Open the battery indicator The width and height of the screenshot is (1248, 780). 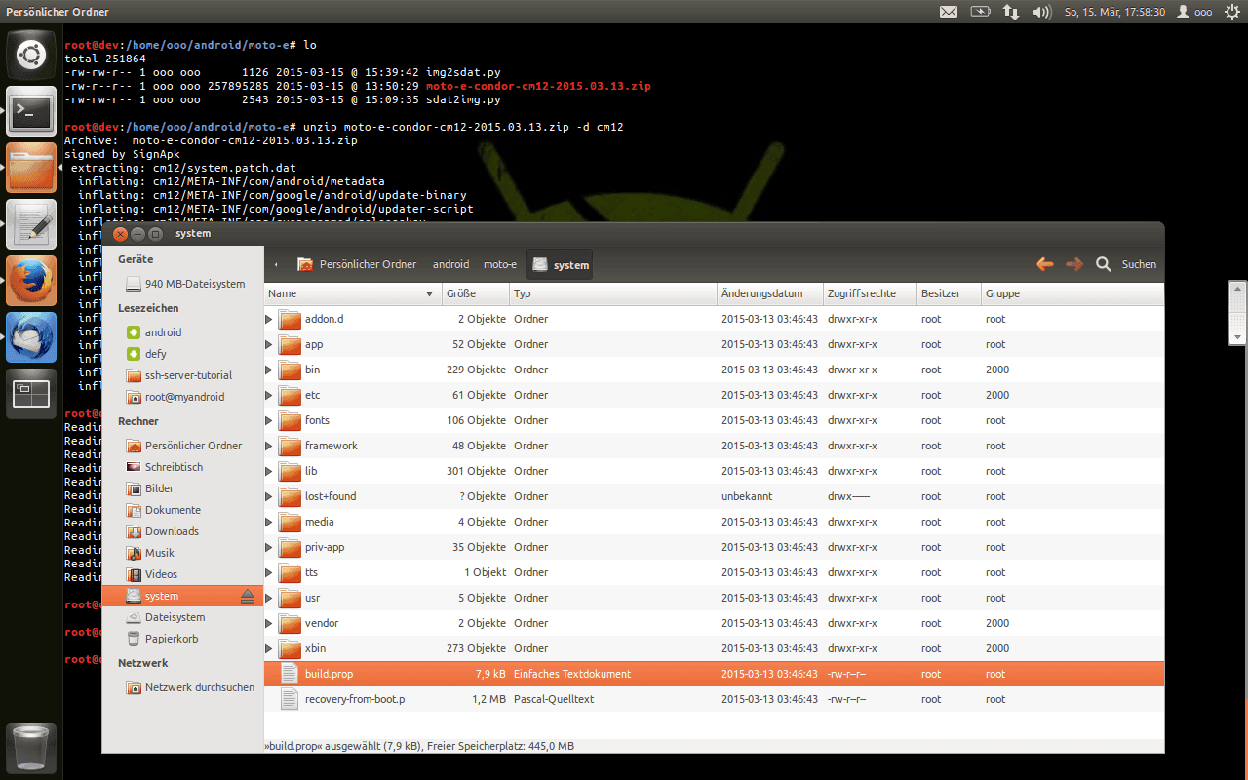click(x=980, y=12)
